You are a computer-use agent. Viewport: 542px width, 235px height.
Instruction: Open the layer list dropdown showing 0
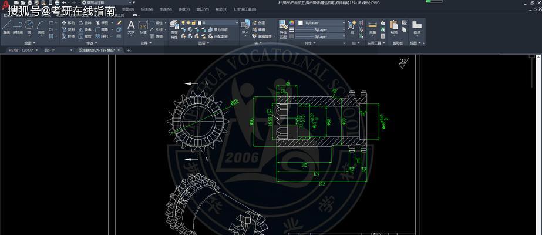(x=210, y=23)
